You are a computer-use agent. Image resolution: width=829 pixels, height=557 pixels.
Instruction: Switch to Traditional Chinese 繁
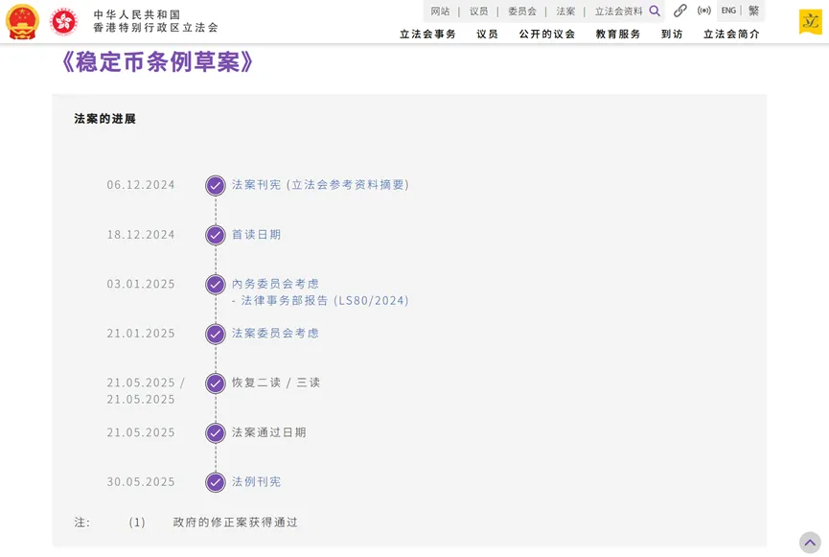(754, 11)
